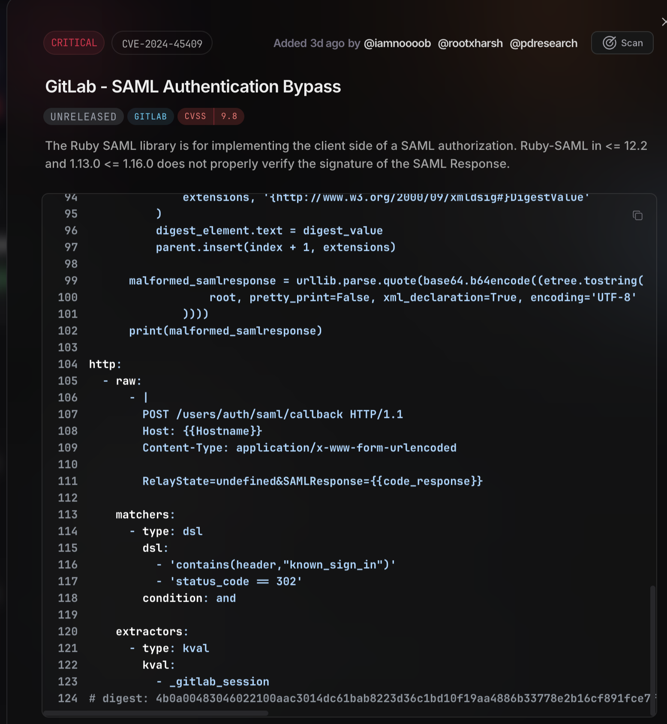Screen dimensions: 667x724
Task: Click the CVSS 9.8 score badge
Action: click(211, 117)
